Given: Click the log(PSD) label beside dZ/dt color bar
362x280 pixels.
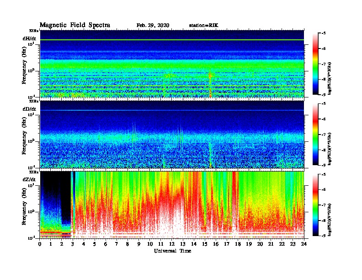Looking at the screenshot, I should tap(330, 219).
